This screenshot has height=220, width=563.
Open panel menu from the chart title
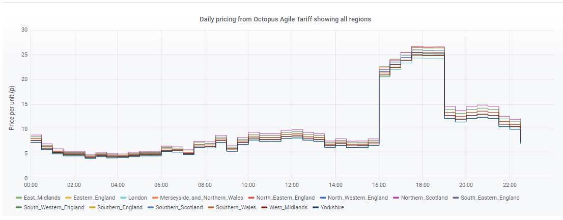point(285,19)
